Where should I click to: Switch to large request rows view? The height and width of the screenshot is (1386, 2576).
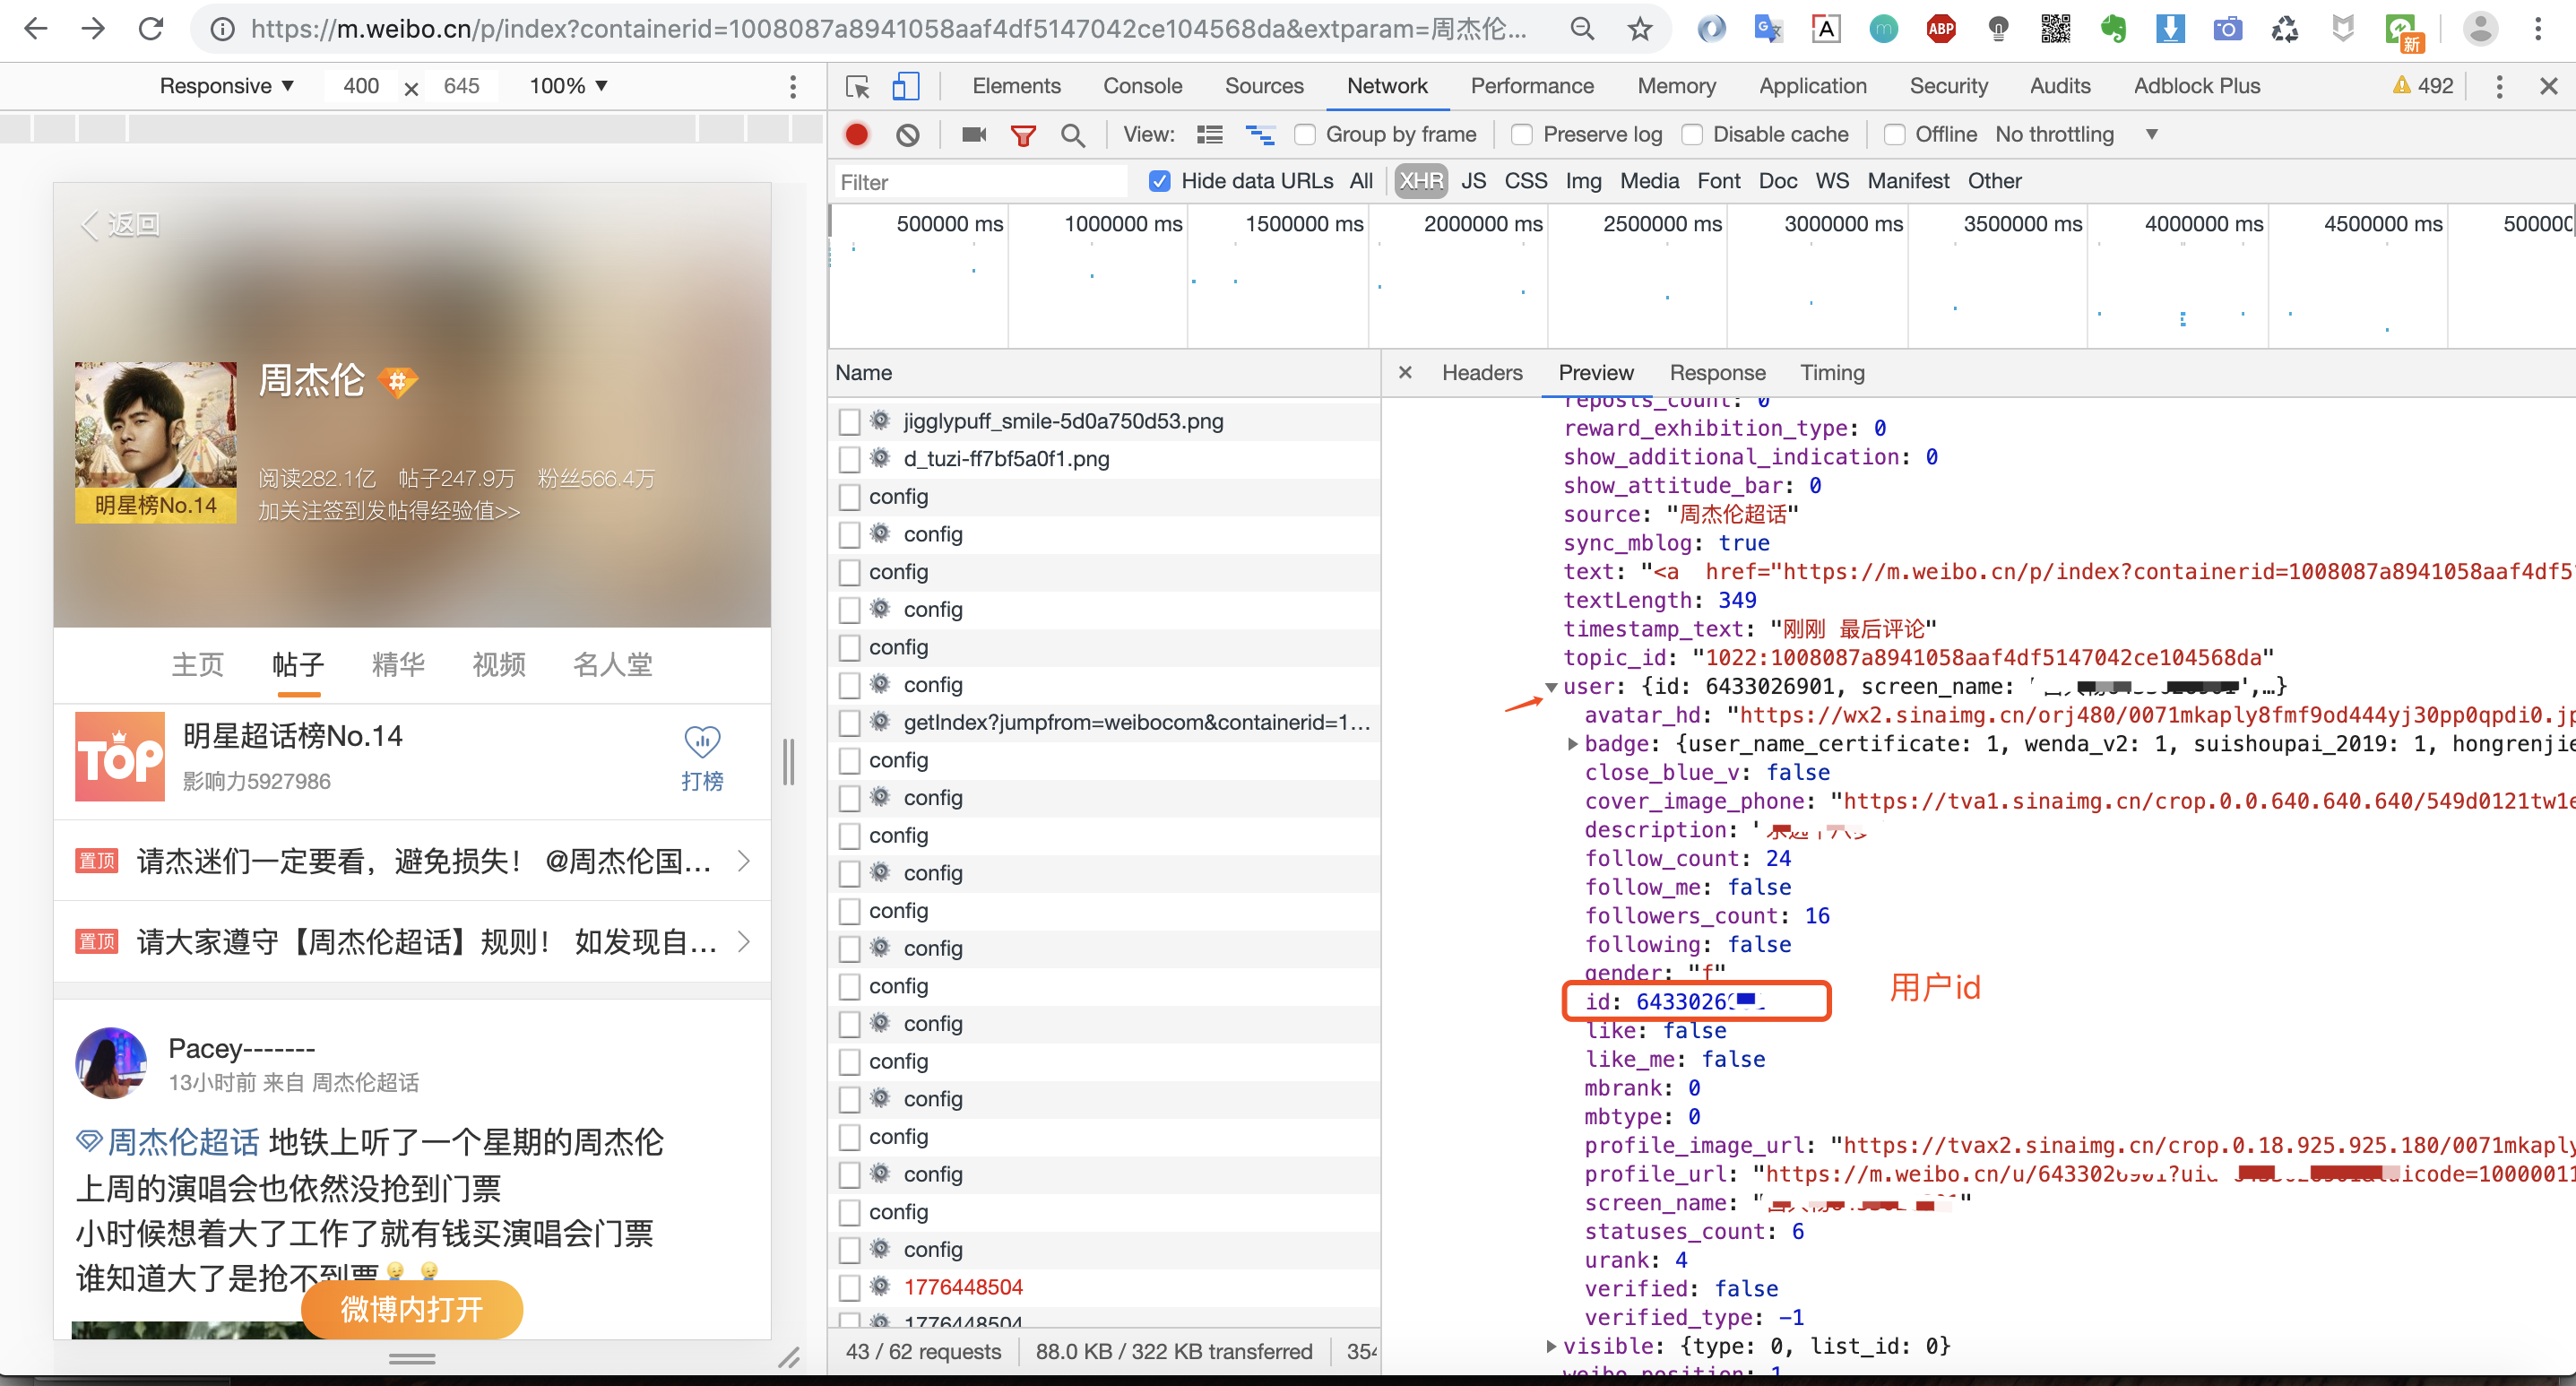coord(1210,135)
